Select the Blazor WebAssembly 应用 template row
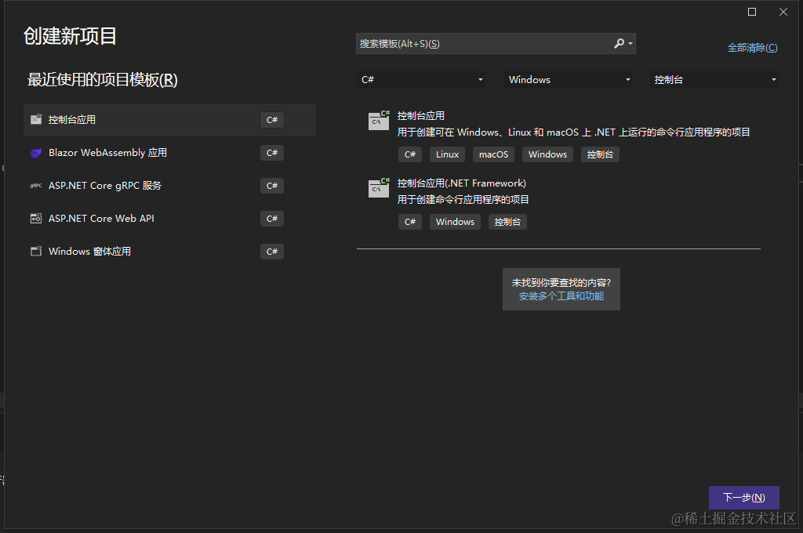 [x=169, y=153]
